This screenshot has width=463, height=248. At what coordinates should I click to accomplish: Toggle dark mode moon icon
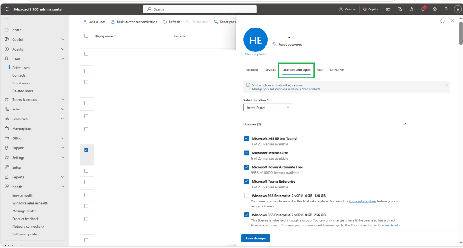411,9
